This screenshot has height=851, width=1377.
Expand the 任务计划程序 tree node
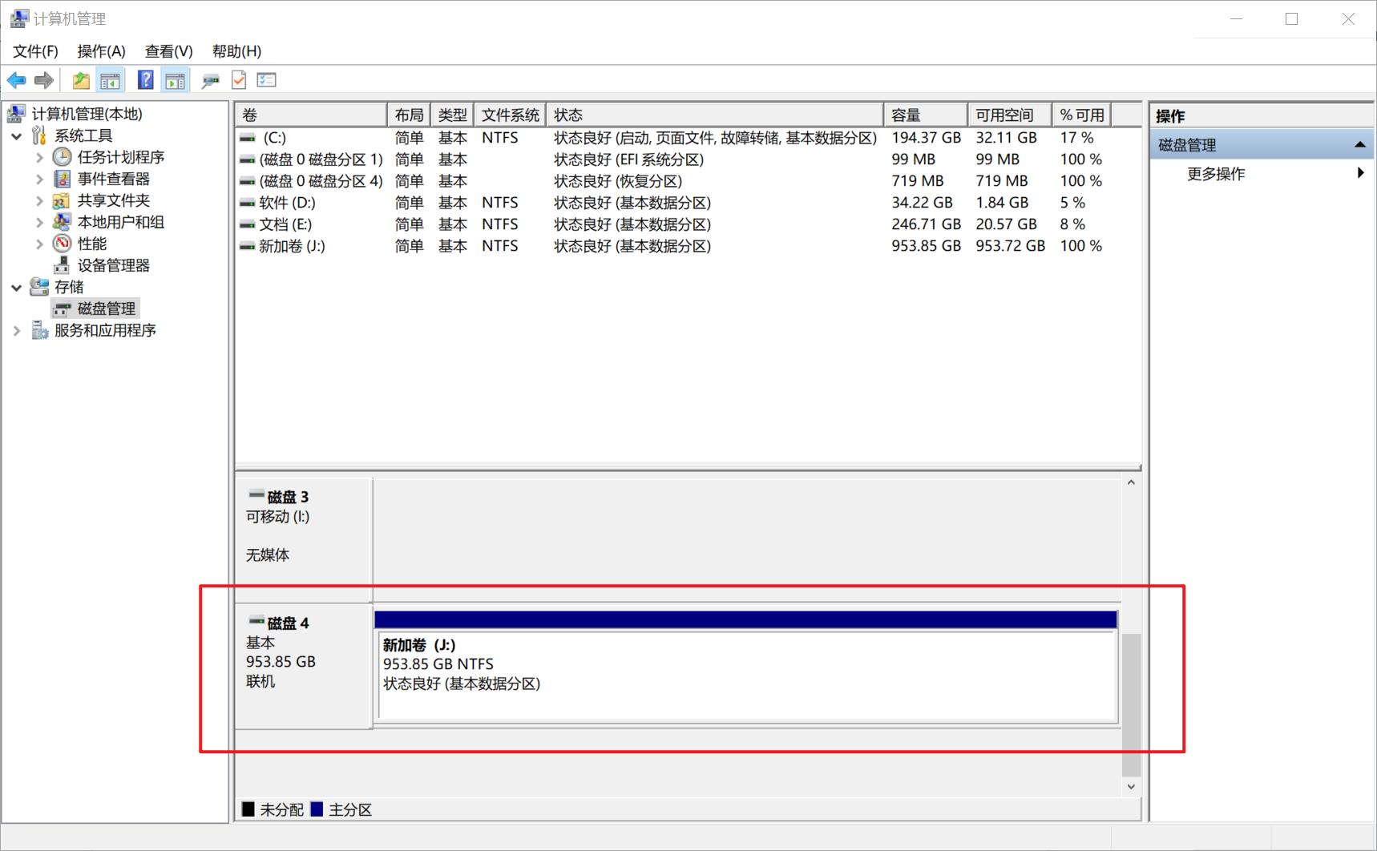click(39, 158)
